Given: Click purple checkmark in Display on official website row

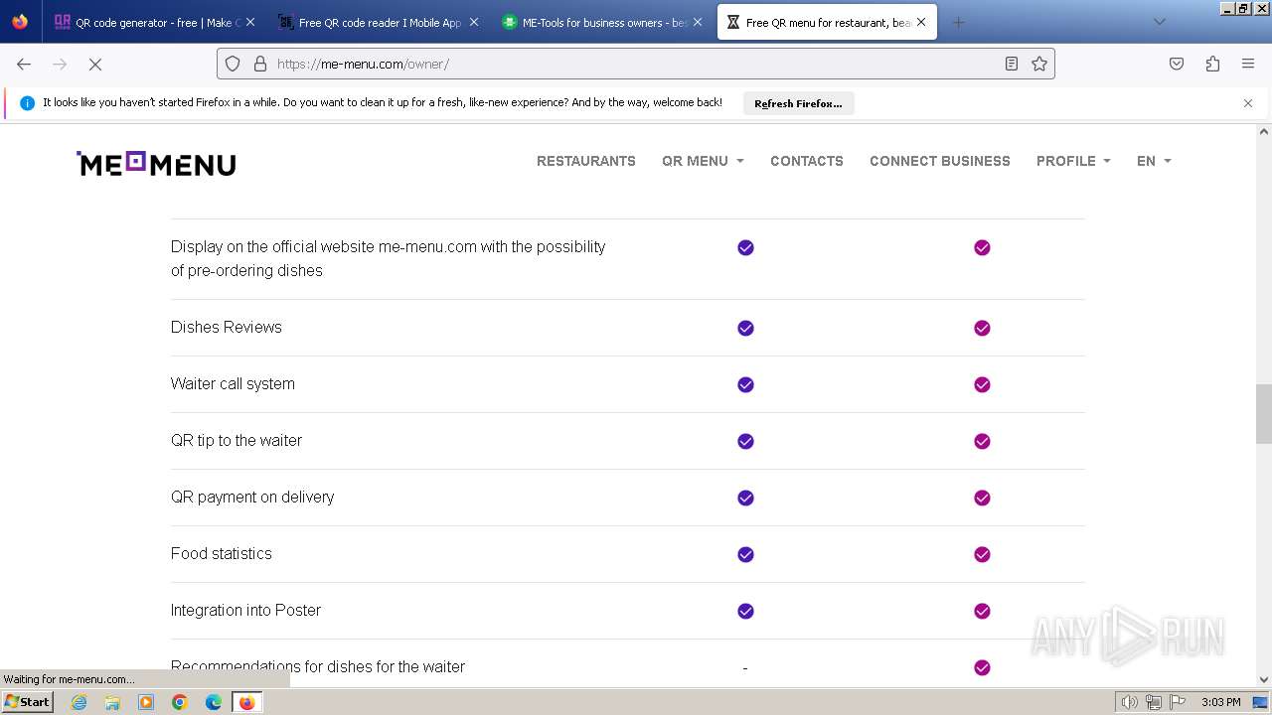Looking at the screenshot, I should tap(745, 247).
